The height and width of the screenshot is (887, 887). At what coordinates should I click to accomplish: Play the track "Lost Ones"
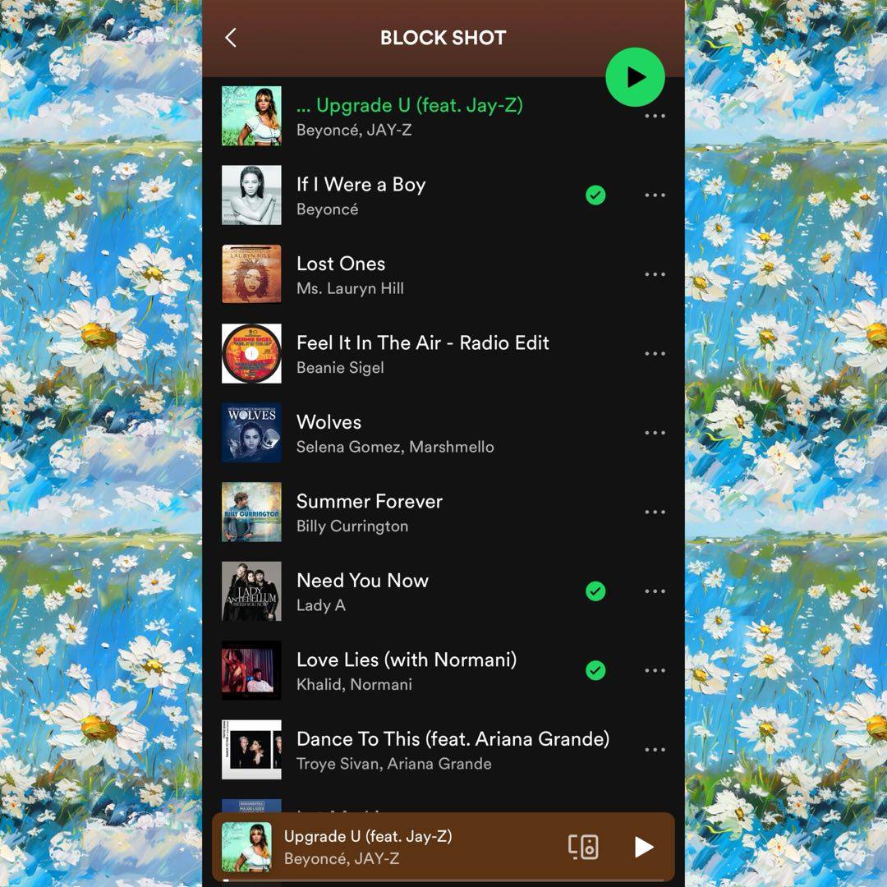pyautogui.click(x=341, y=264)
